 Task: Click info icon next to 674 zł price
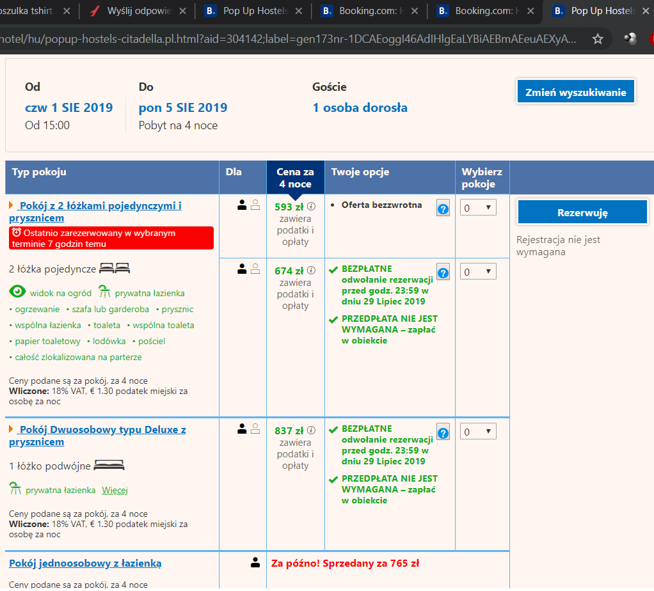point(311,271)
